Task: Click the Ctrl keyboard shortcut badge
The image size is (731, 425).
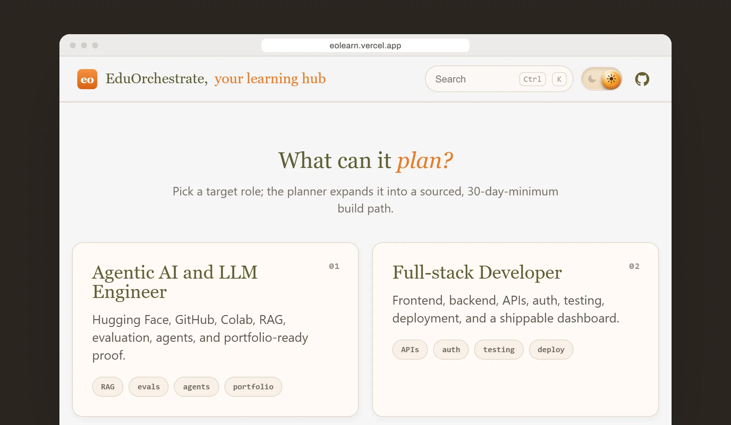Action: [x=532, y=79]
